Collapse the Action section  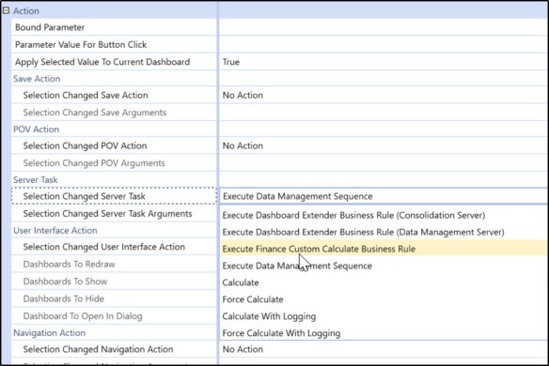(x=6, y=11)
